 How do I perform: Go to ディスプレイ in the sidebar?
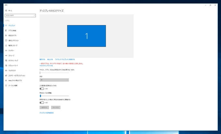coord(12,26)
